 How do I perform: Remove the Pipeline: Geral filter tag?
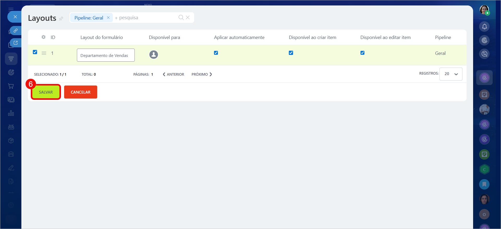[x=108, y=18]
